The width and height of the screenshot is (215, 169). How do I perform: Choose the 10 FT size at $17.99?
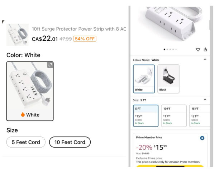(174, 116)
